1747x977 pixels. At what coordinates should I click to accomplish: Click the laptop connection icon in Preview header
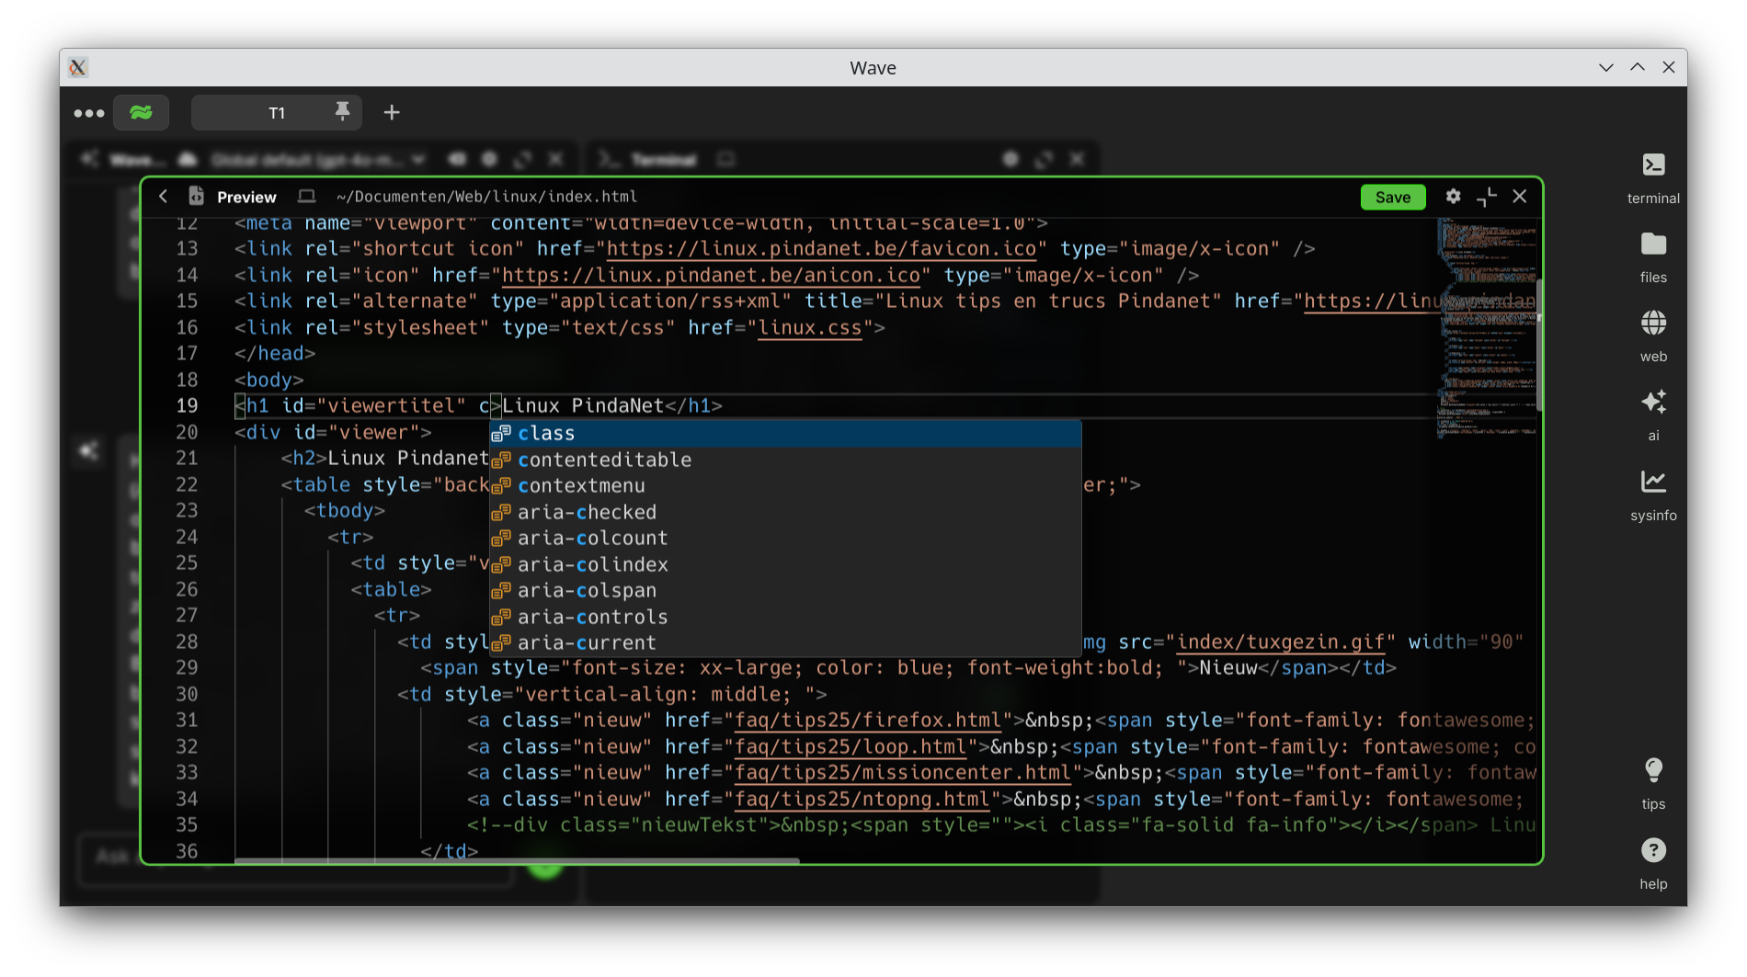coord(307,197)
